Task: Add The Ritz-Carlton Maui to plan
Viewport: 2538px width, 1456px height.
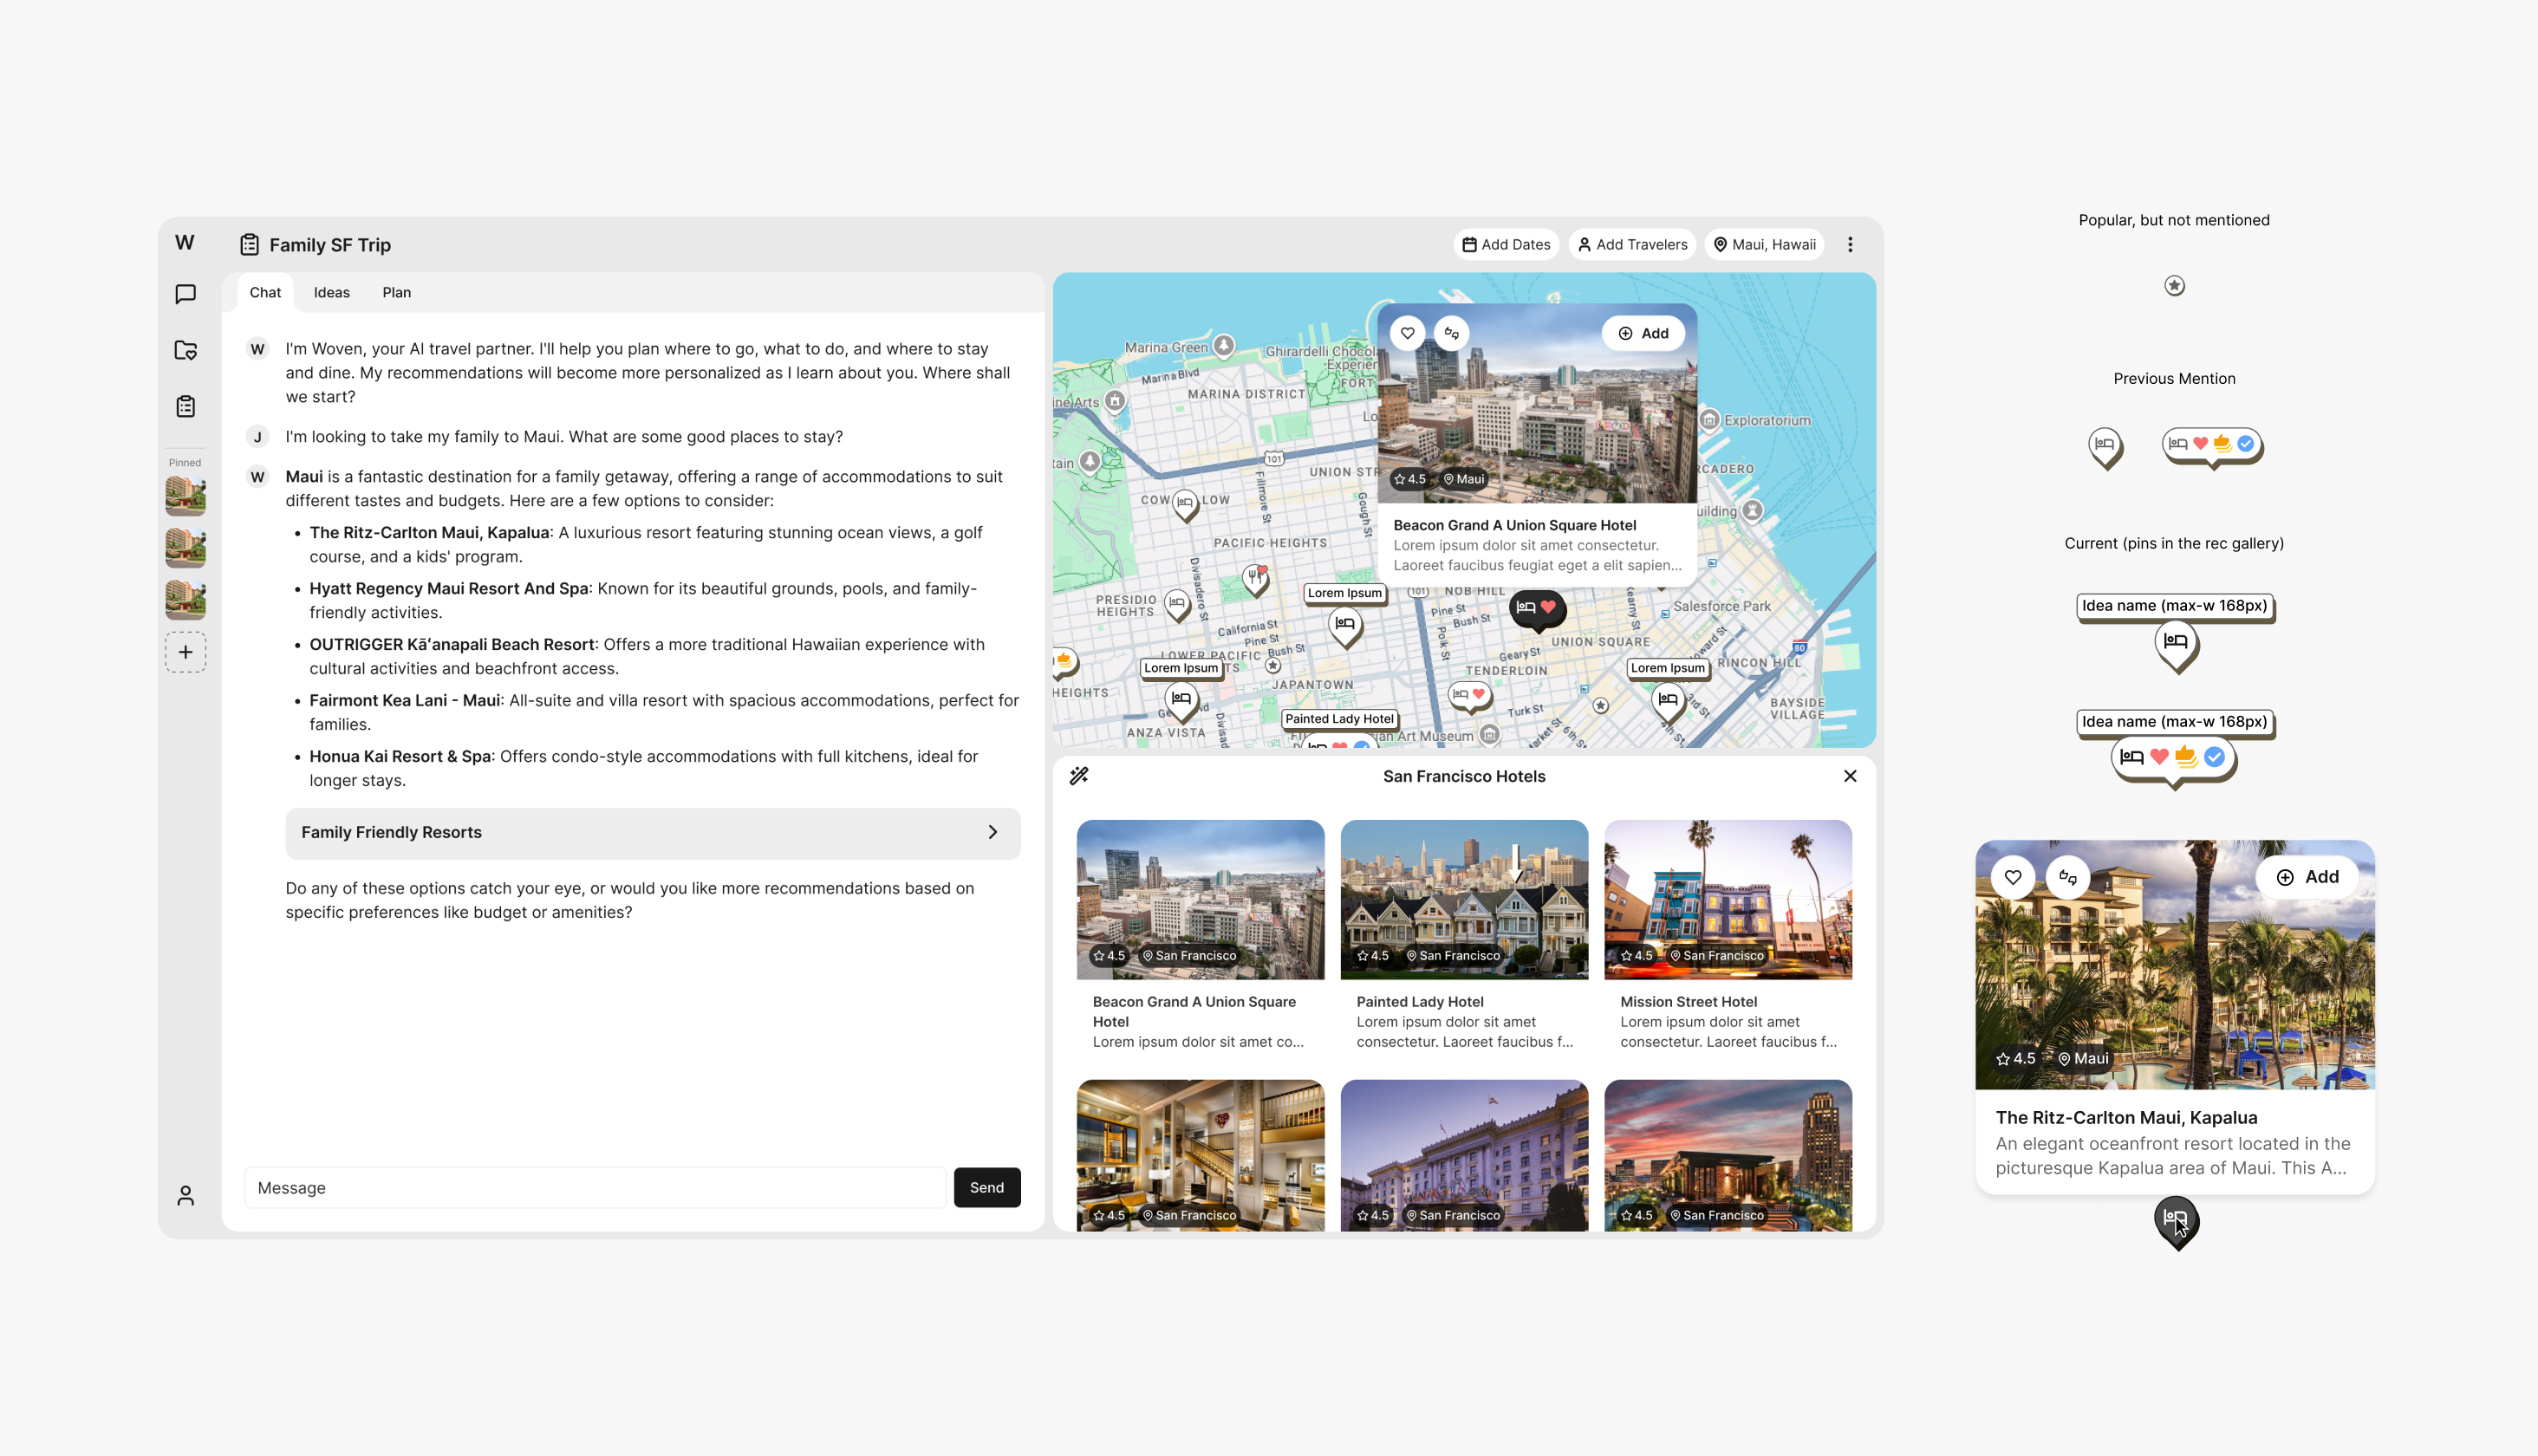Action: (x=2307, y=877)
